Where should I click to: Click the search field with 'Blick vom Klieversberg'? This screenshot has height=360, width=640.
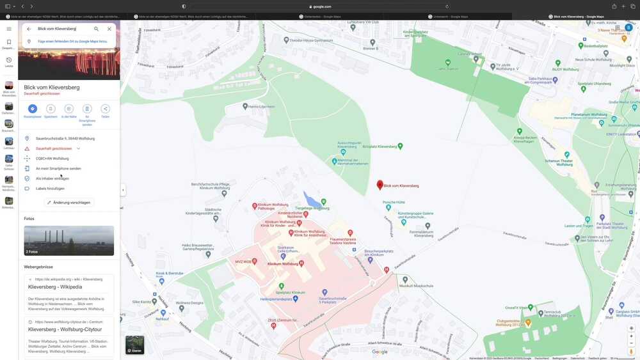tap(62, 29)
